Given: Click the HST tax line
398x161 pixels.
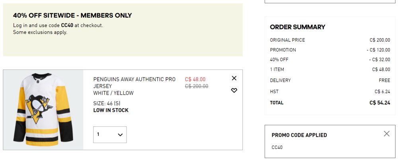Looking at the screenshot, I should coord(330,91).
